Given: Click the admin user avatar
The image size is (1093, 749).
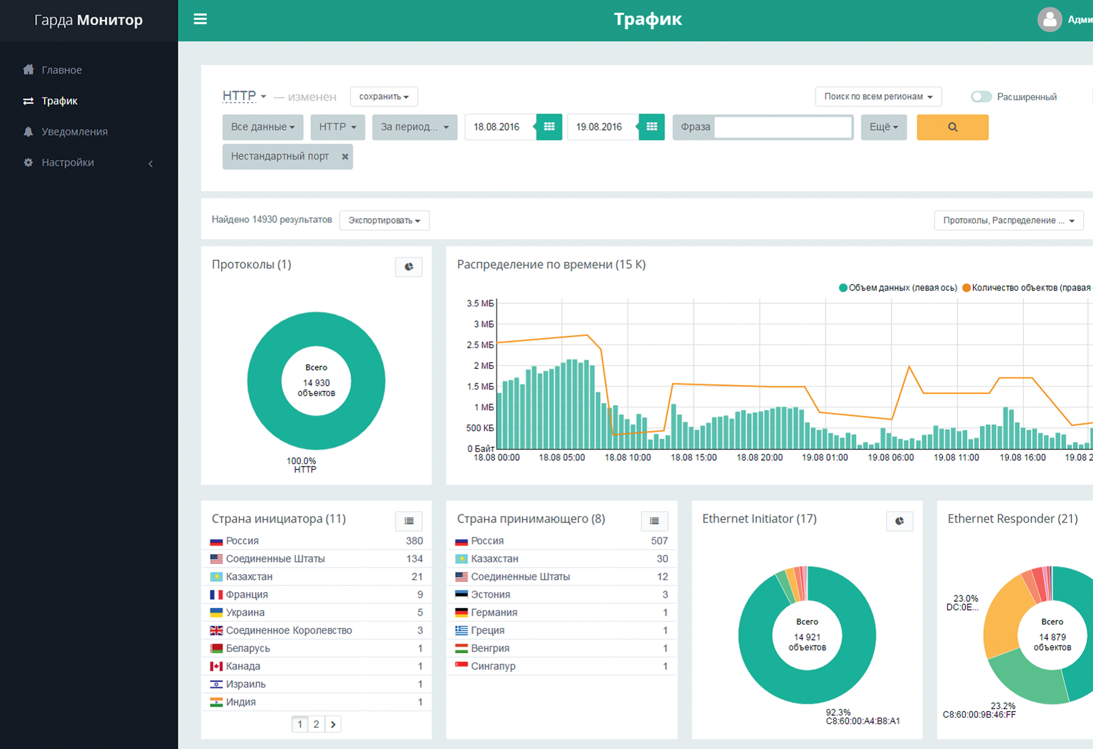Looking at the screenshot, I should point(1049,20).
